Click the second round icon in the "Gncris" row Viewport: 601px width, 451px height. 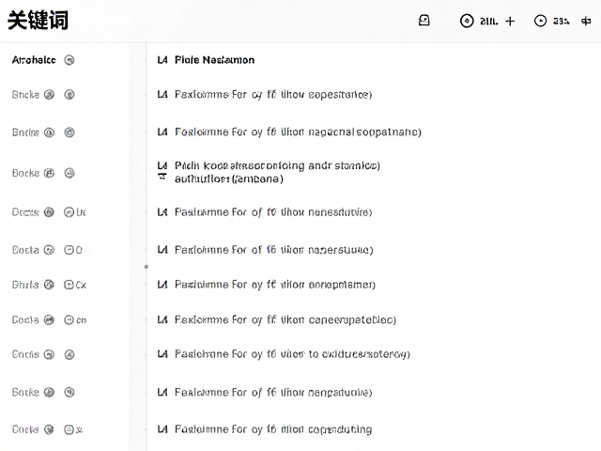[x=69, y=354]
